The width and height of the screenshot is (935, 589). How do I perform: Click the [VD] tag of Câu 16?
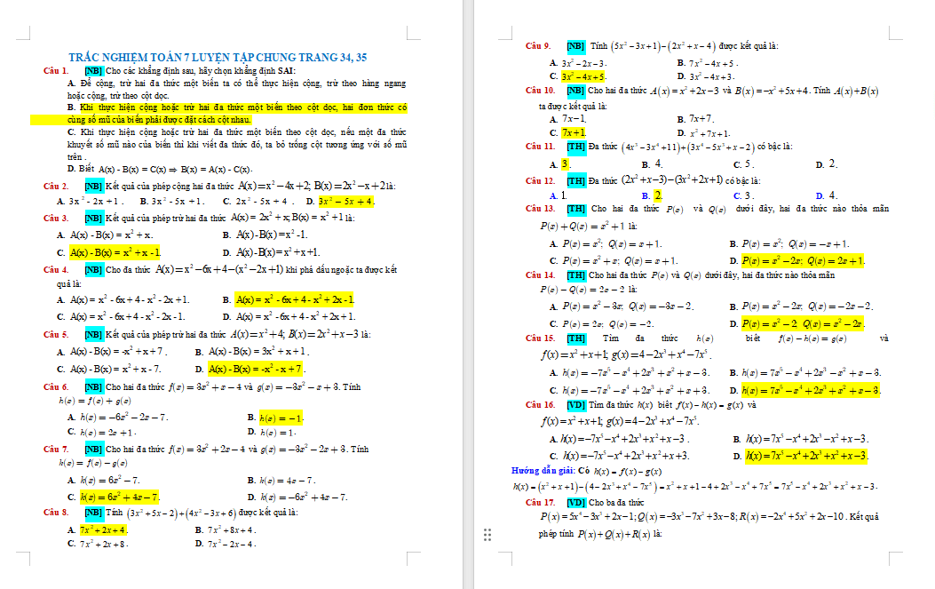[576, 404]
